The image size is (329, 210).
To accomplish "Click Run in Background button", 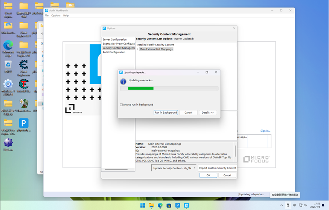I will (x=166, y=113).
